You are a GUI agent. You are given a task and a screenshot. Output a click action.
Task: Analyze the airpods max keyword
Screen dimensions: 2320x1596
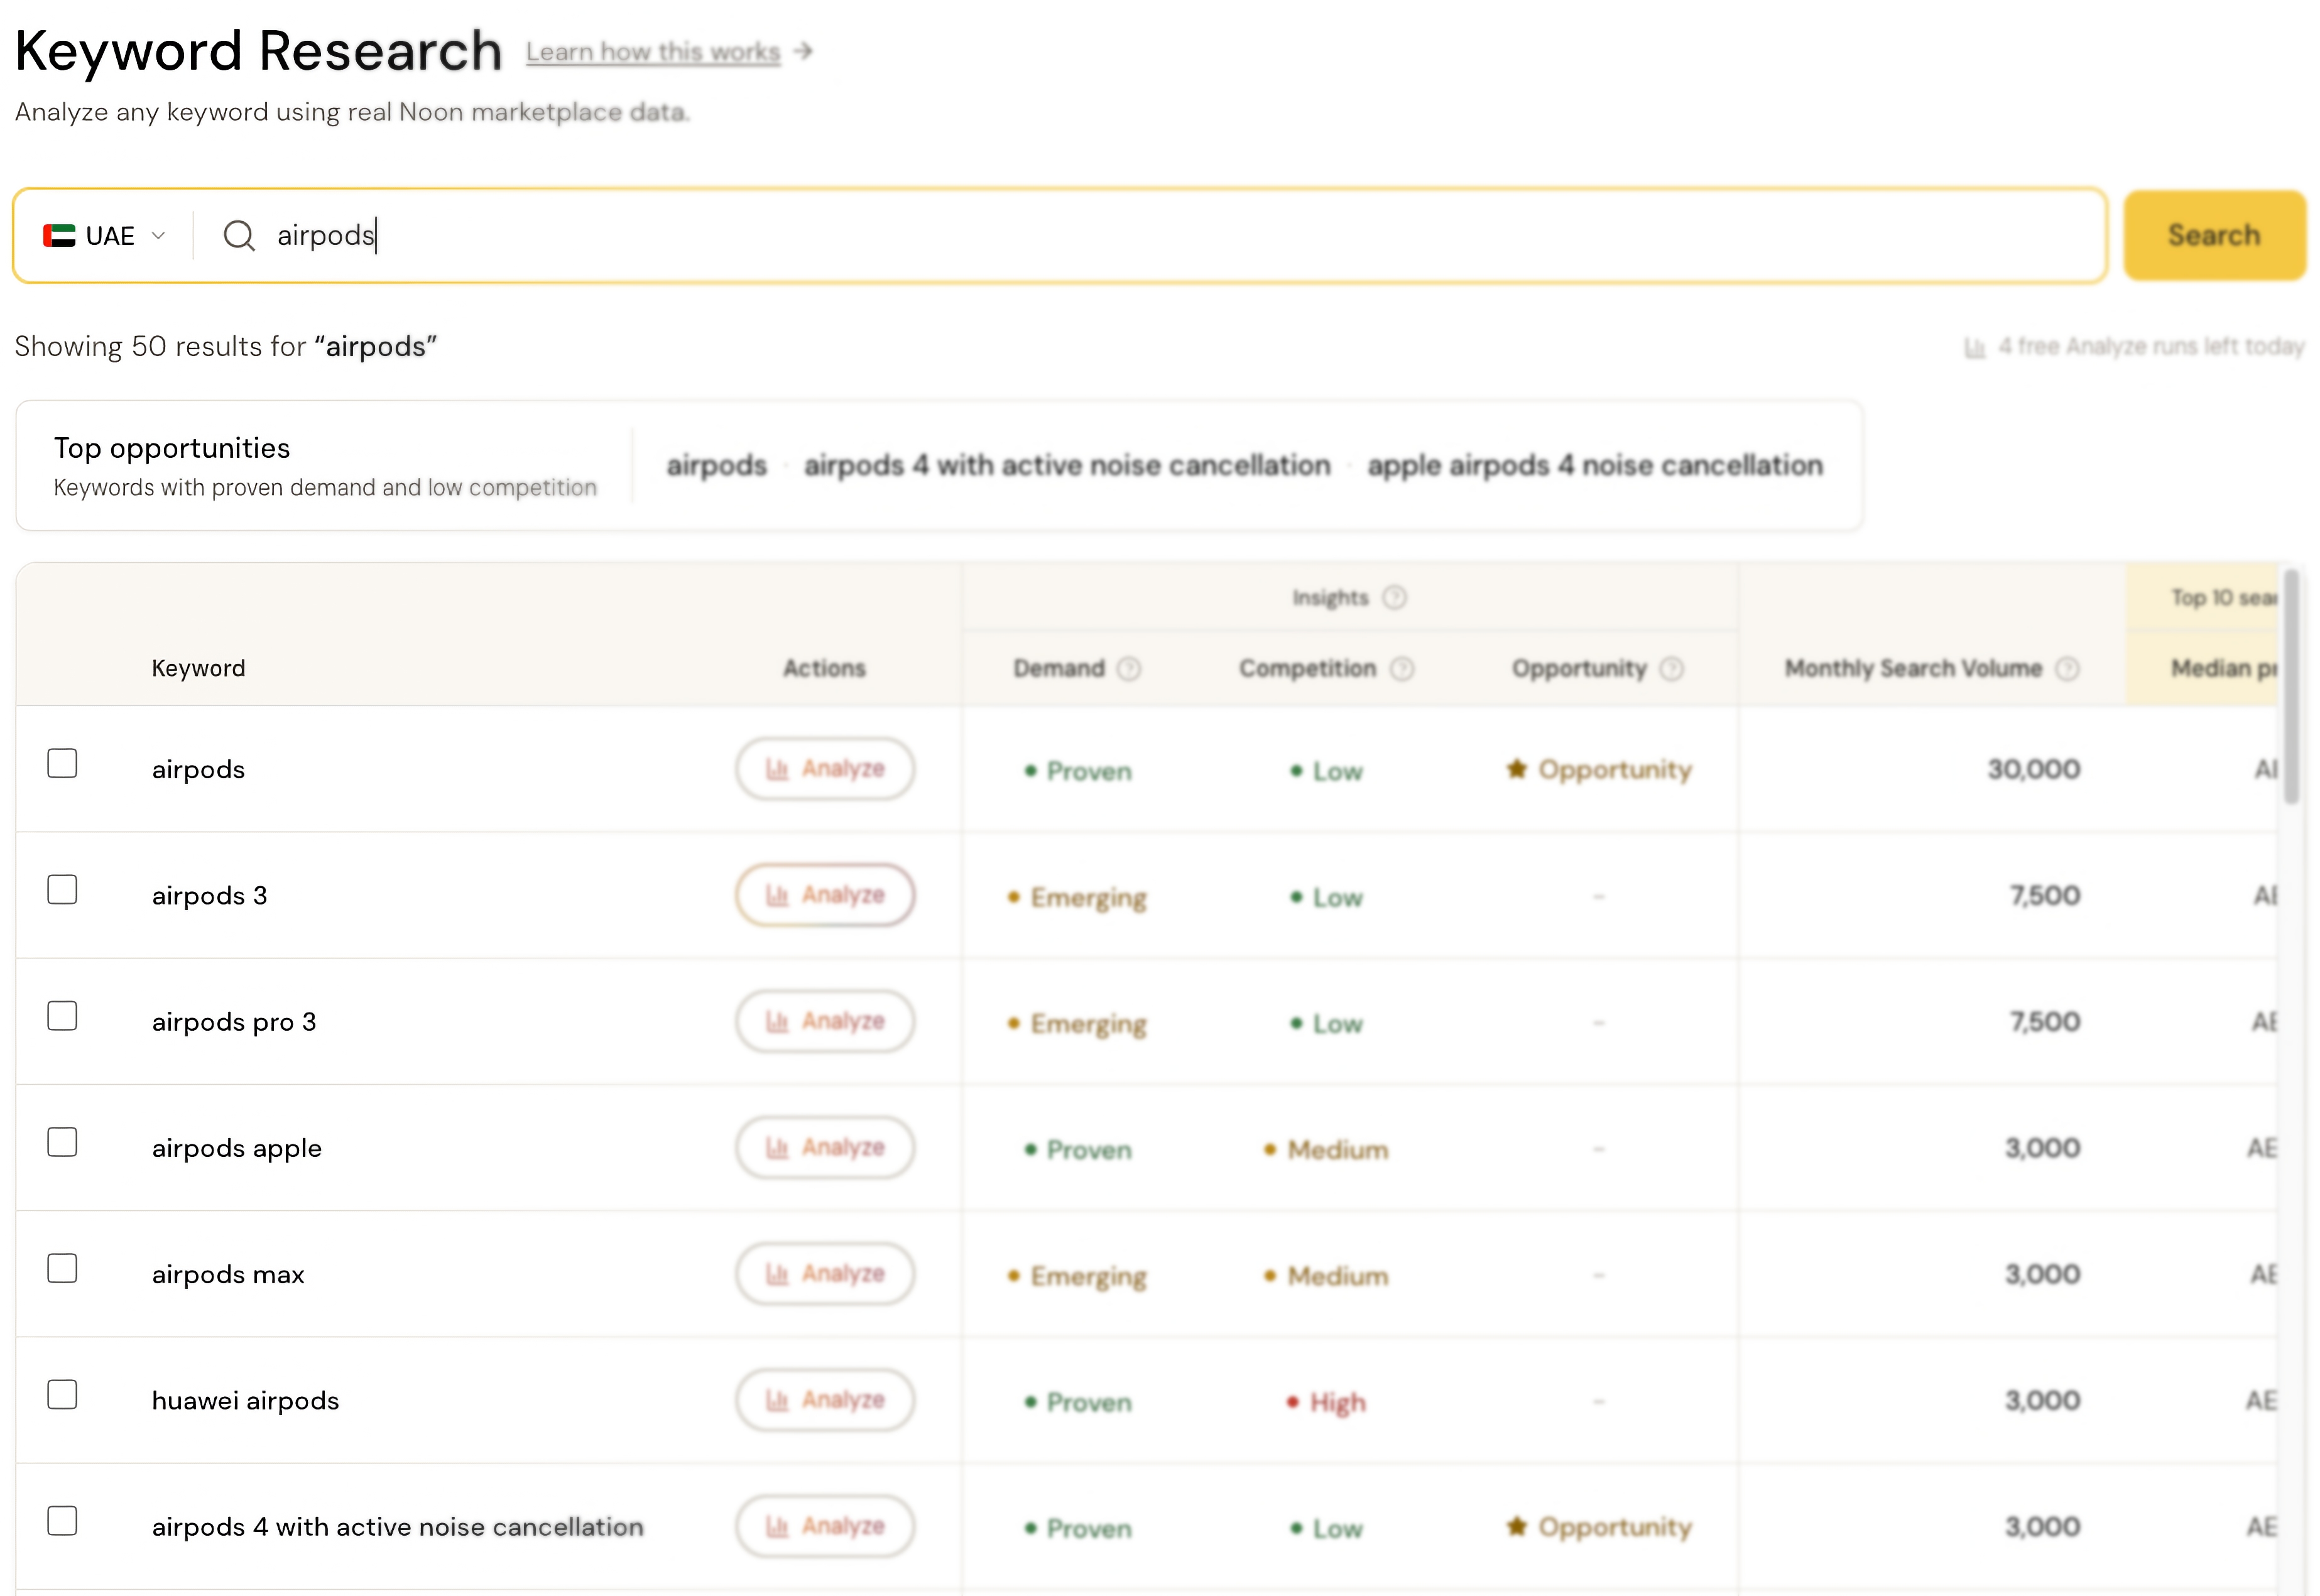(825, 1274)
